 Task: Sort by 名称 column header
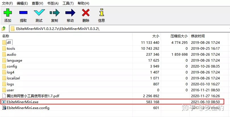[6, 36]
